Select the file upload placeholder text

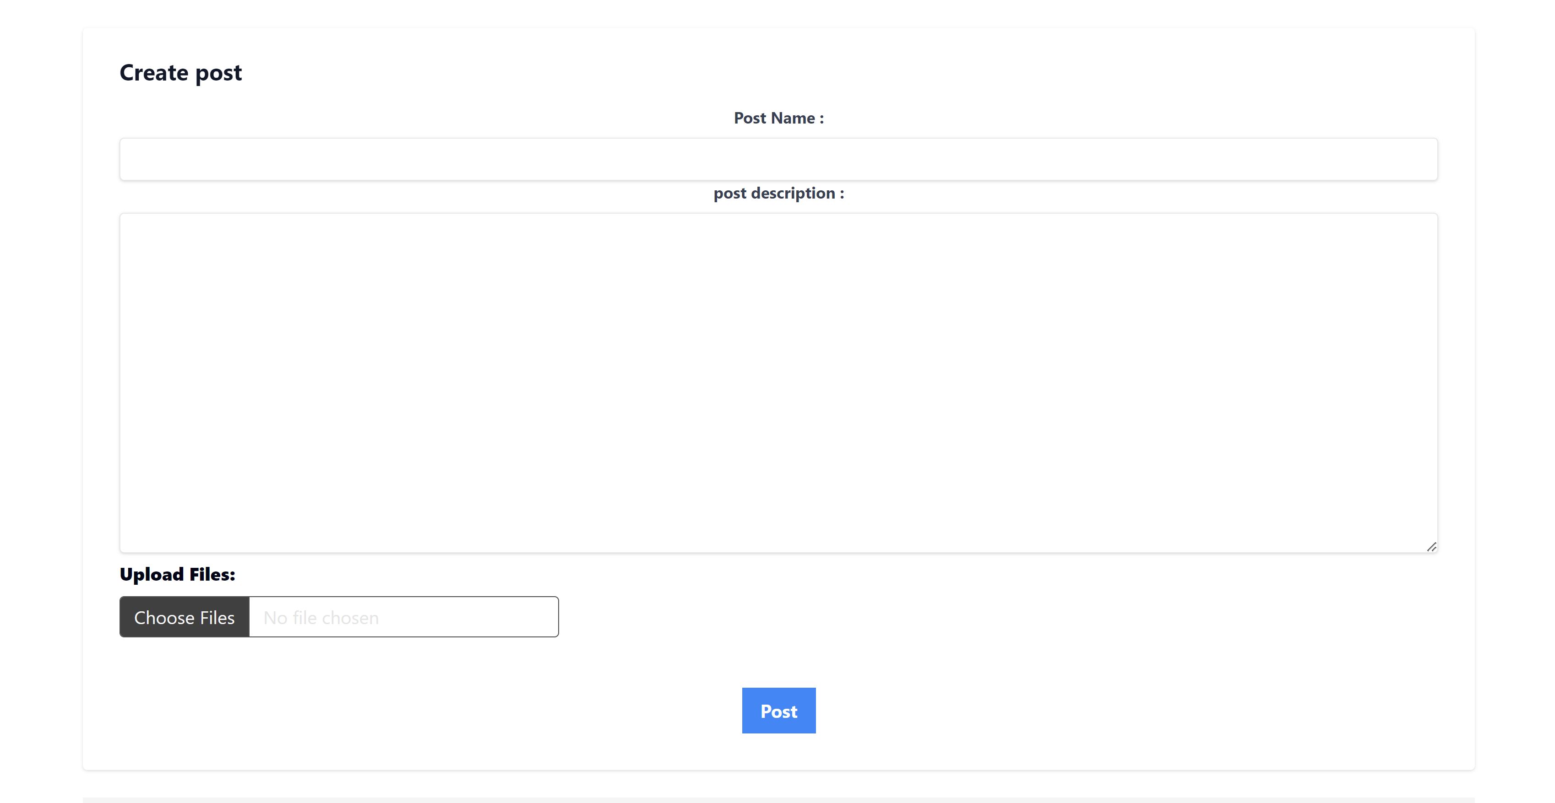321,618
